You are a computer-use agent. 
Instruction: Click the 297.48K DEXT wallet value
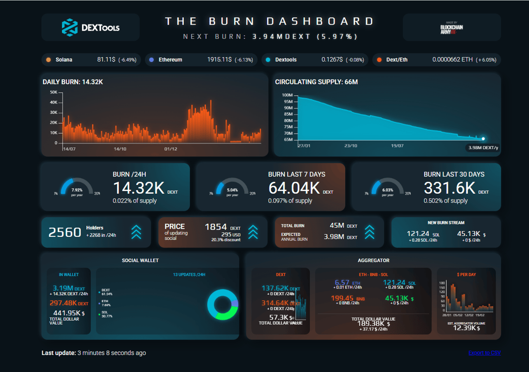[x=69, y=303]
